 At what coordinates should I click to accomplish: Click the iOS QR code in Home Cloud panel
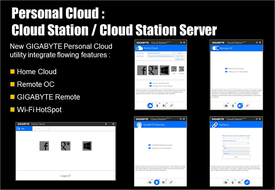[174, 69]
